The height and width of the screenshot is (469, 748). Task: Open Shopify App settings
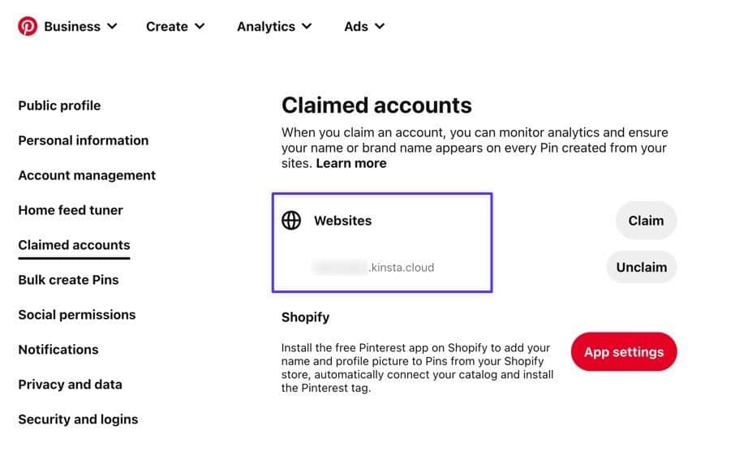pos(624,351)
